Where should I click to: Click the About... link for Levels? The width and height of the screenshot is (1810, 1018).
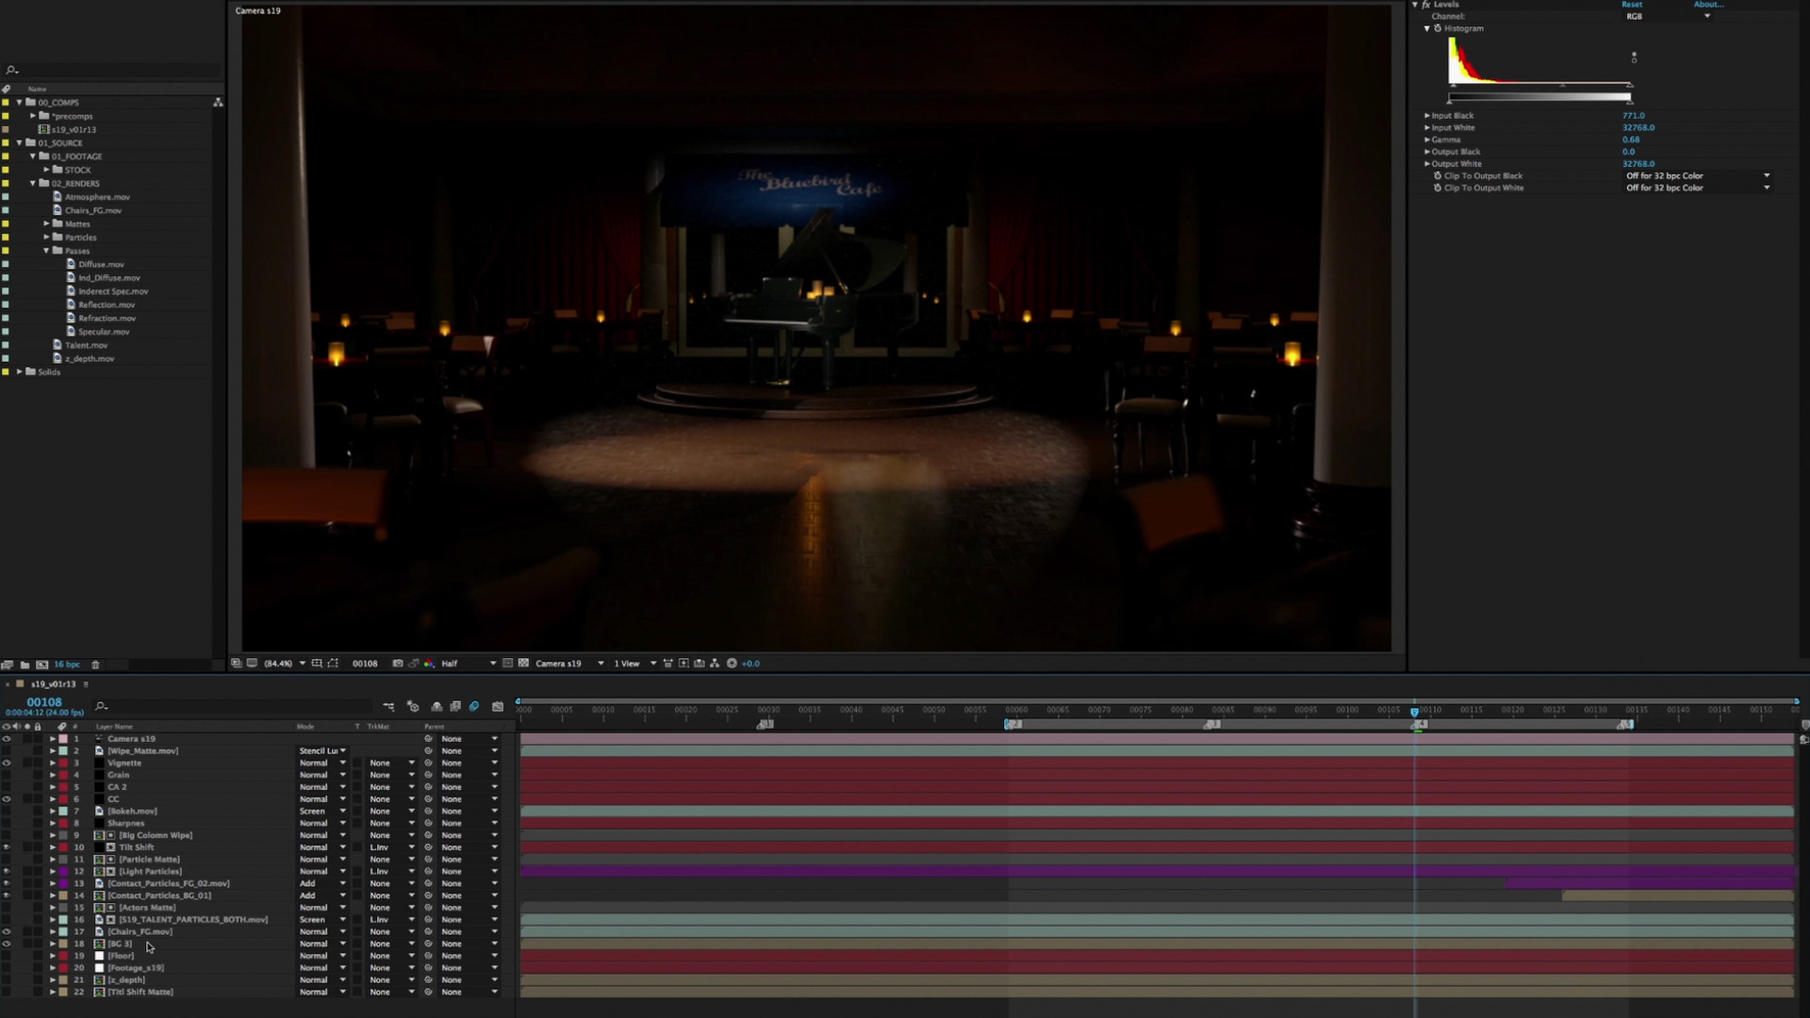(x=1708, y=5)
